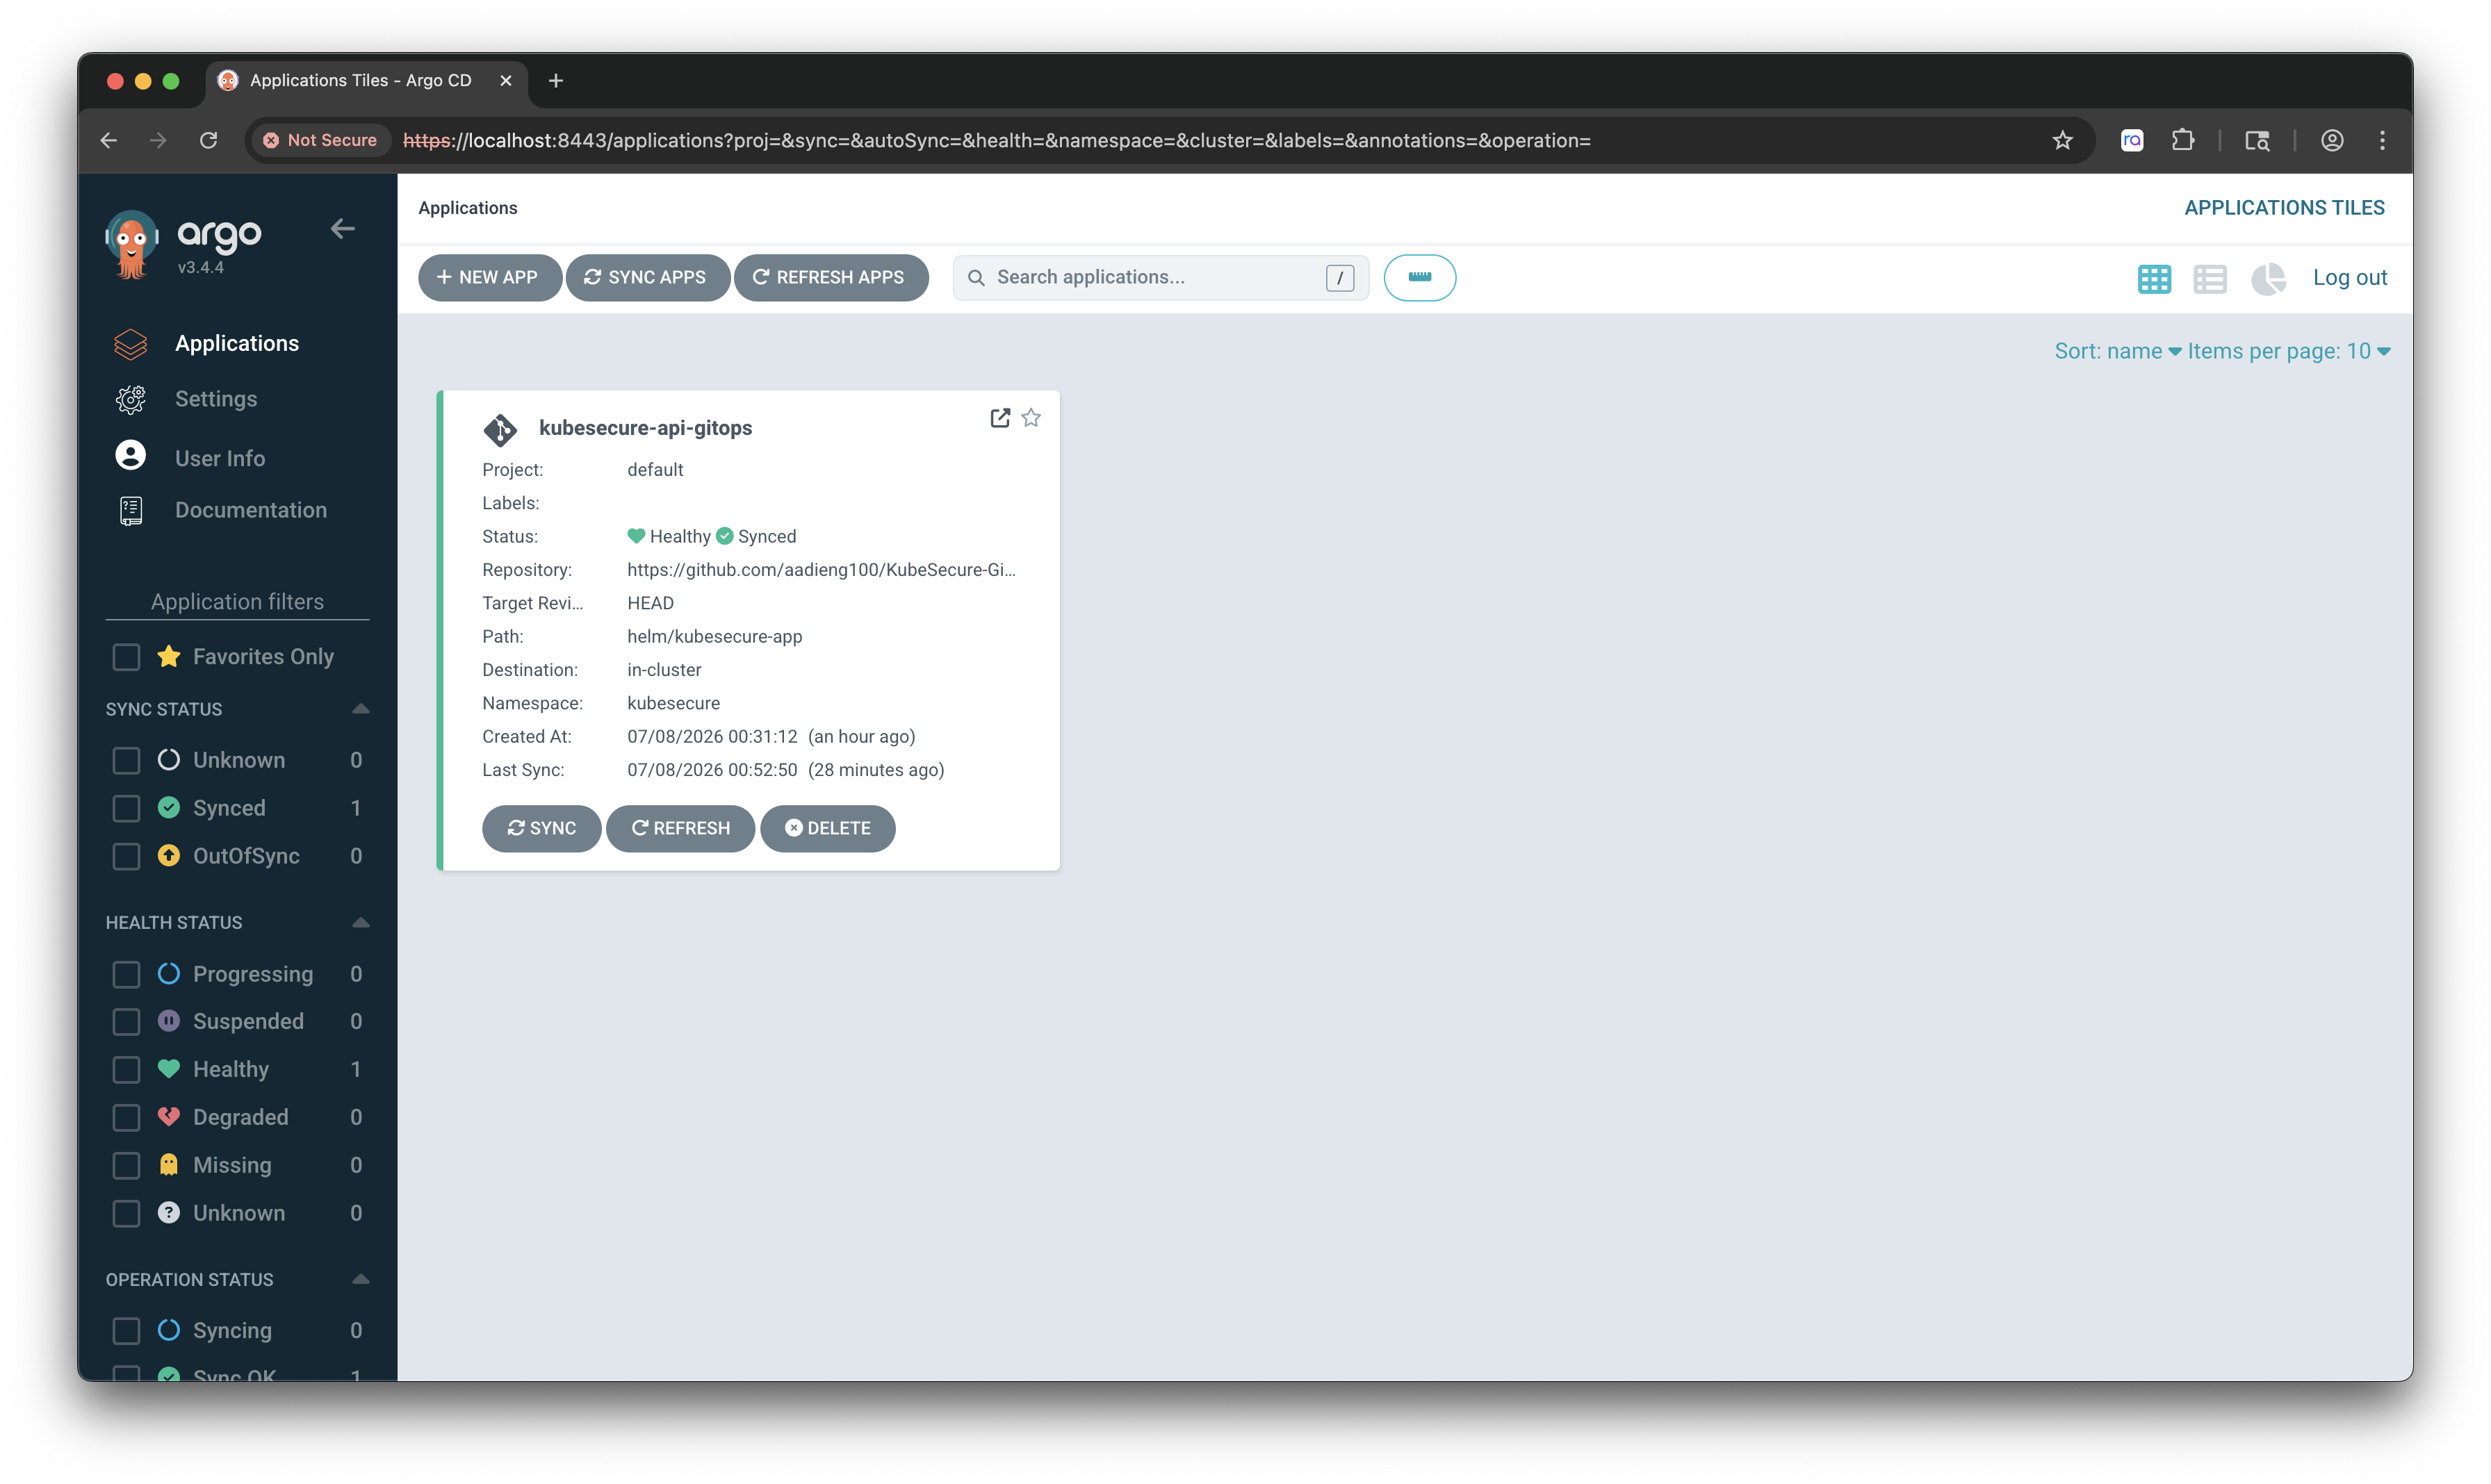
Task: Open Chrome profile avatar icon
Action: pyautogui.click(x=2331, y=140)
